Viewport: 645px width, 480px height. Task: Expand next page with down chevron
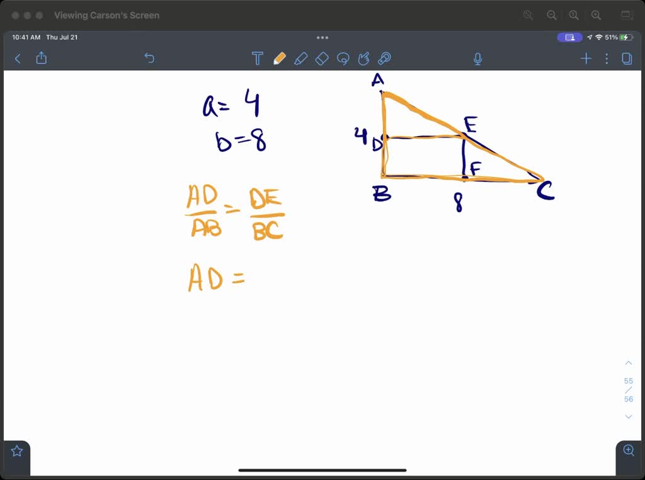pos(628,416)
